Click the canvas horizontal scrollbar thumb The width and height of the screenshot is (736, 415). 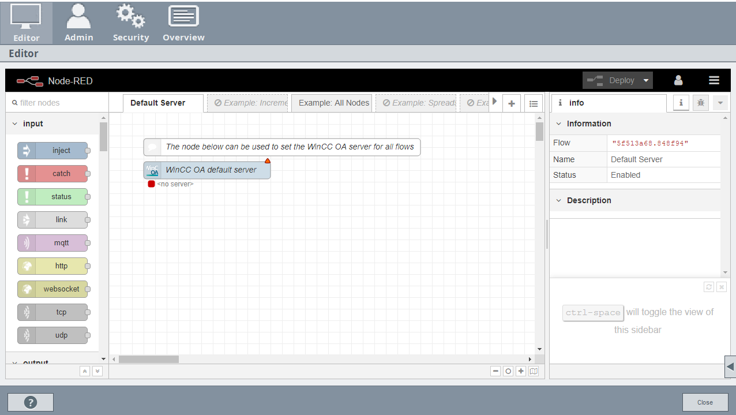pyautogui.click(x=149, y=359)
